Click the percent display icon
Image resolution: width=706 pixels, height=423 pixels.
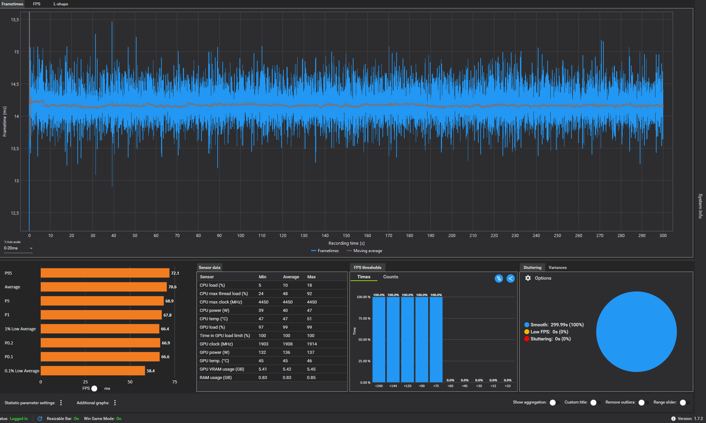pos(499,278)
